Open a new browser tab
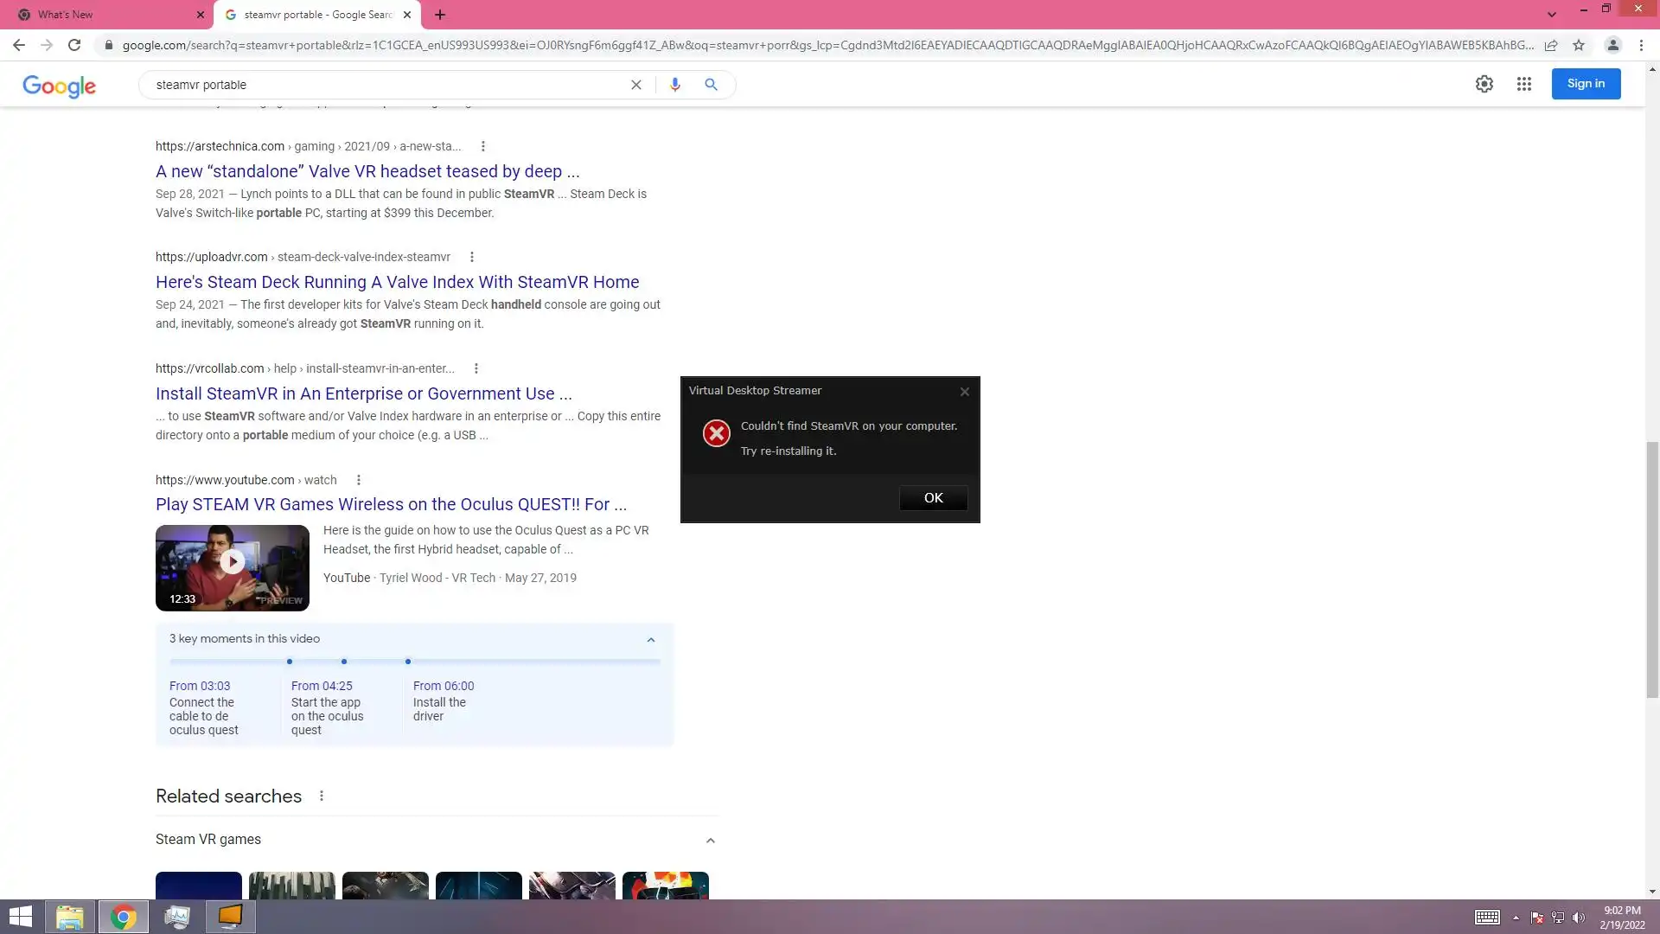The height and width of the screenshot is (934, 1660). (440, 15)
